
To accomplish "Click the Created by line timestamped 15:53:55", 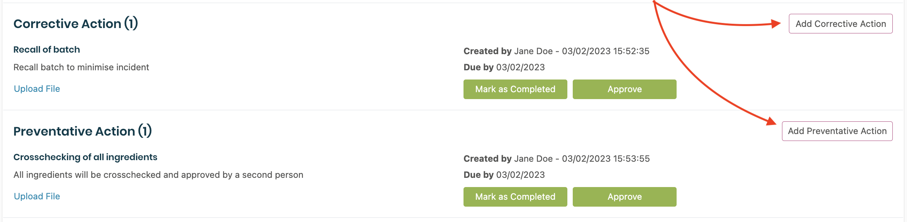I will [556, 159].
